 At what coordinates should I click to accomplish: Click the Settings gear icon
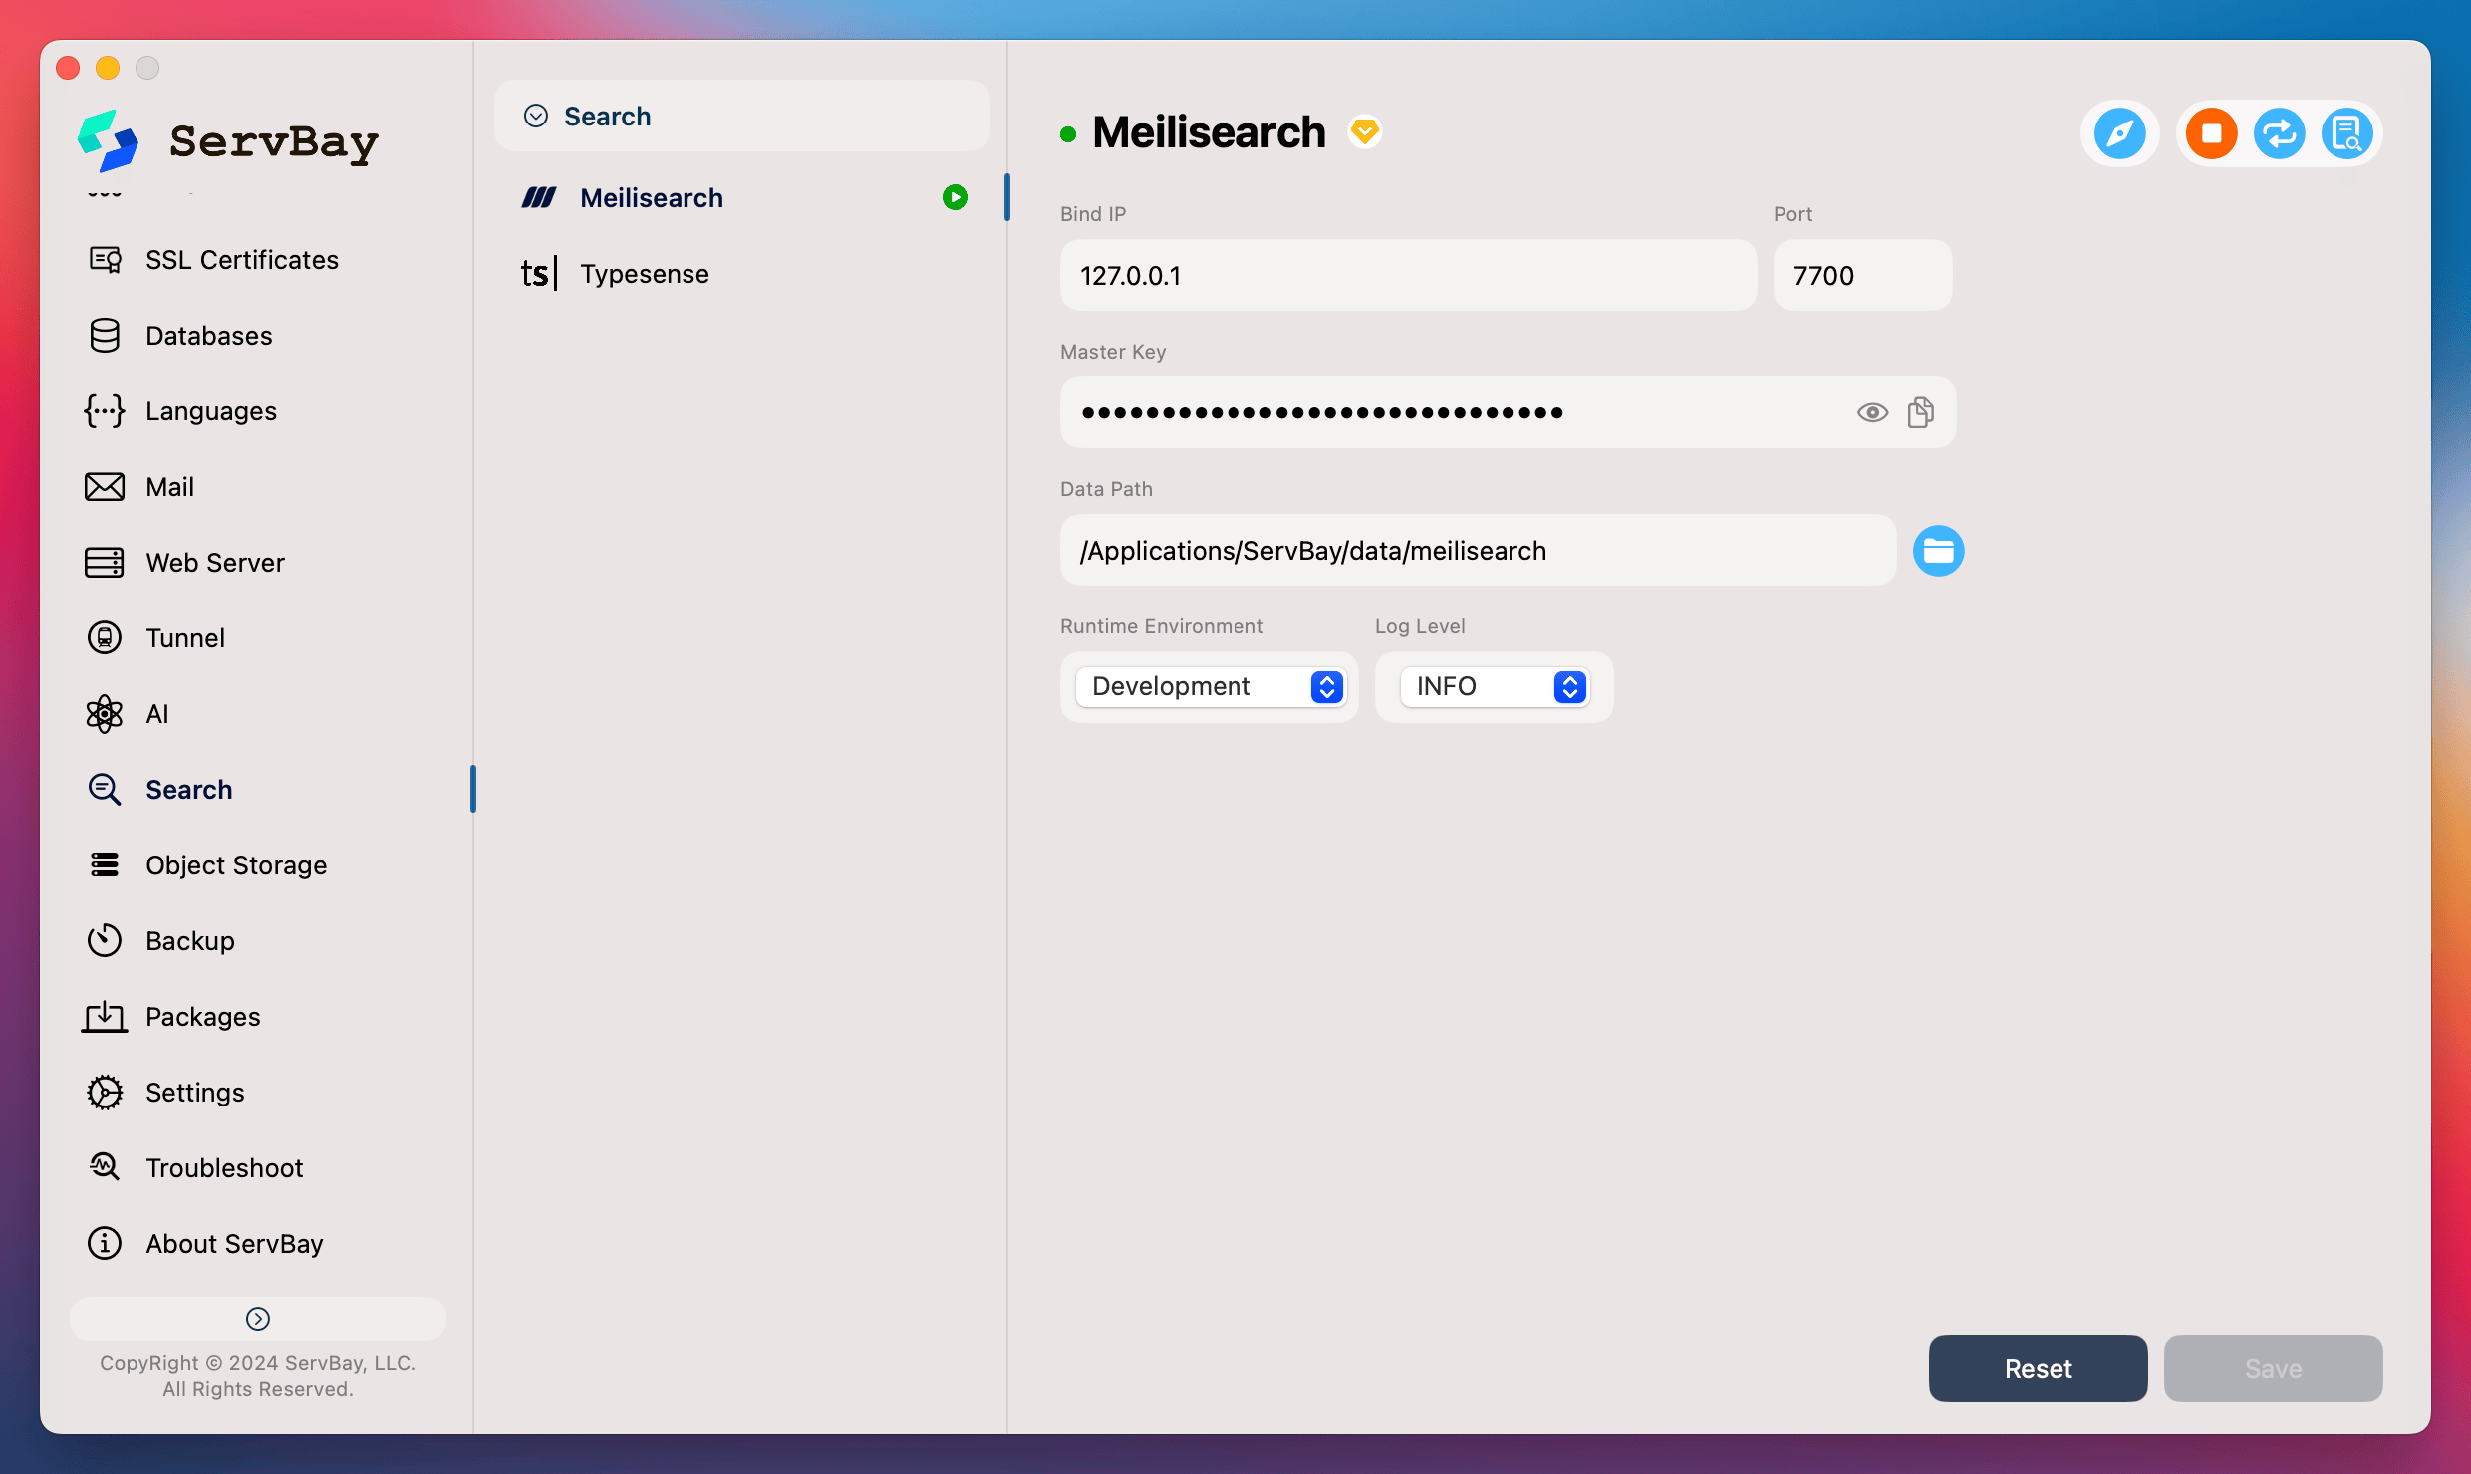coord(105,1093)
